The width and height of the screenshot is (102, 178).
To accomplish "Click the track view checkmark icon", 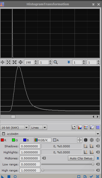I will 91,176.
